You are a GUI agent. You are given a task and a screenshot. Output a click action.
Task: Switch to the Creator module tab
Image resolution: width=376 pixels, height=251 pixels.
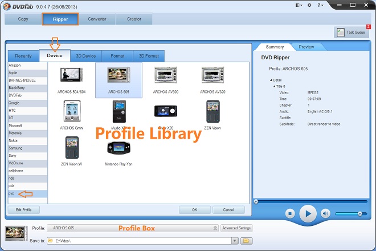tap(134, 19)
